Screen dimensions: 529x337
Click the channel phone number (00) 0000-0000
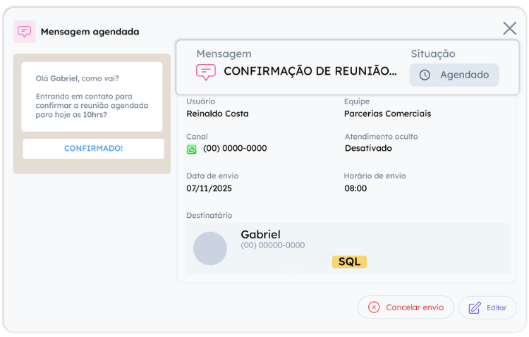tap(235, 149)
